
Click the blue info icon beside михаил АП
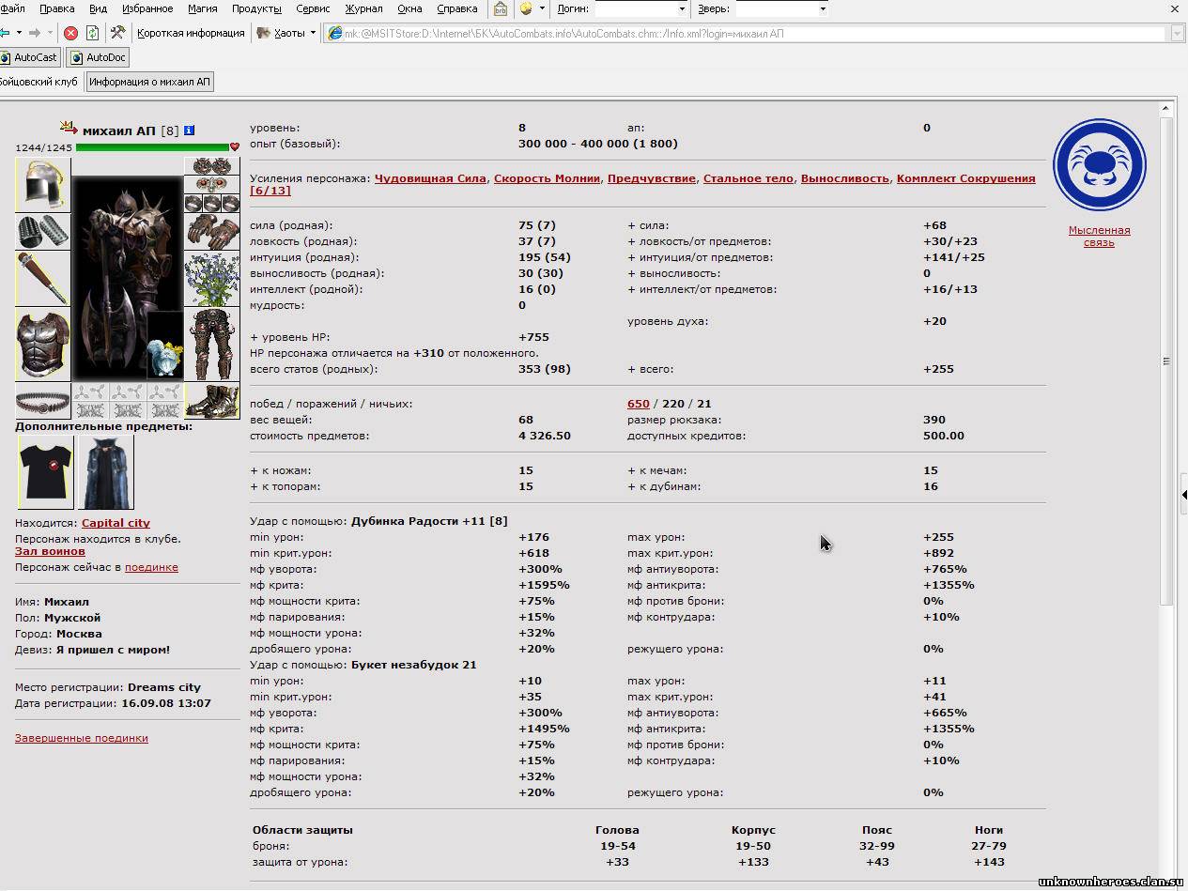[189, 131]
